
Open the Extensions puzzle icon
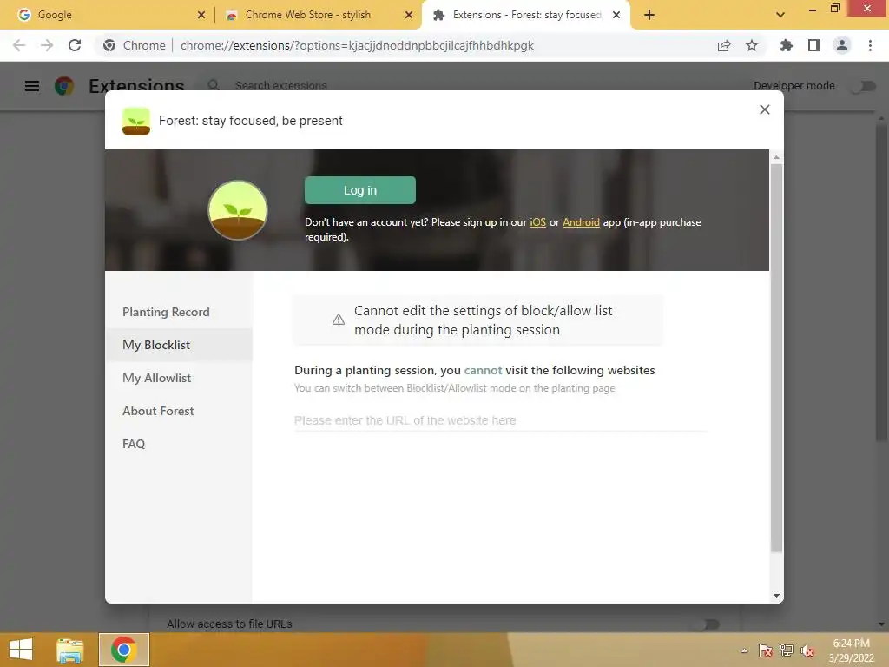[x=786, y=45]
